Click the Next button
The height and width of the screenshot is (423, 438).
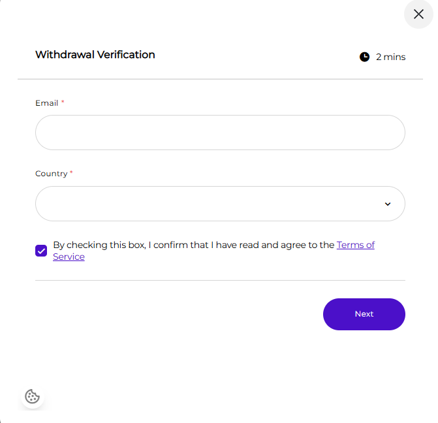click(364, 314)
